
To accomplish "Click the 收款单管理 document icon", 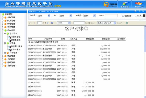I will pos(10,40).
